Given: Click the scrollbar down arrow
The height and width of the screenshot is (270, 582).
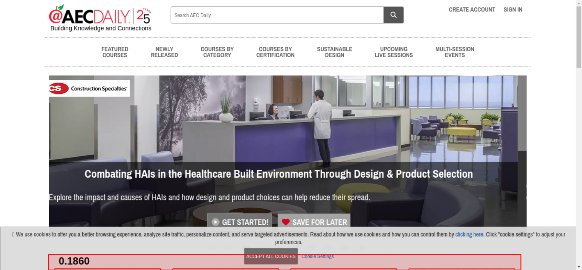Looking at the screenshot, I should coord(579,267).
